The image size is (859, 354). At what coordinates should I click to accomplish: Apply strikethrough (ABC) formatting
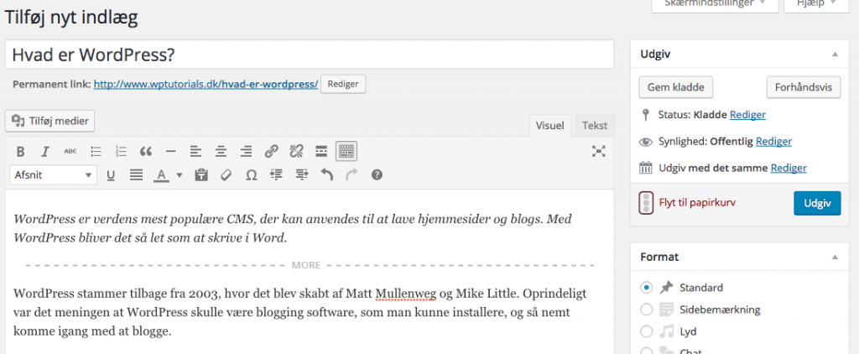(70, 152)
